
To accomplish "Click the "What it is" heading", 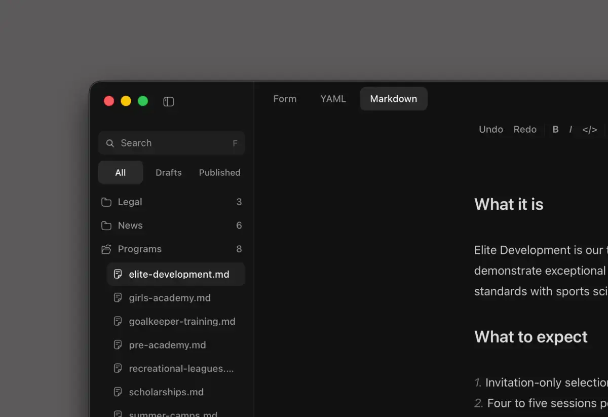I will [509, 204].
